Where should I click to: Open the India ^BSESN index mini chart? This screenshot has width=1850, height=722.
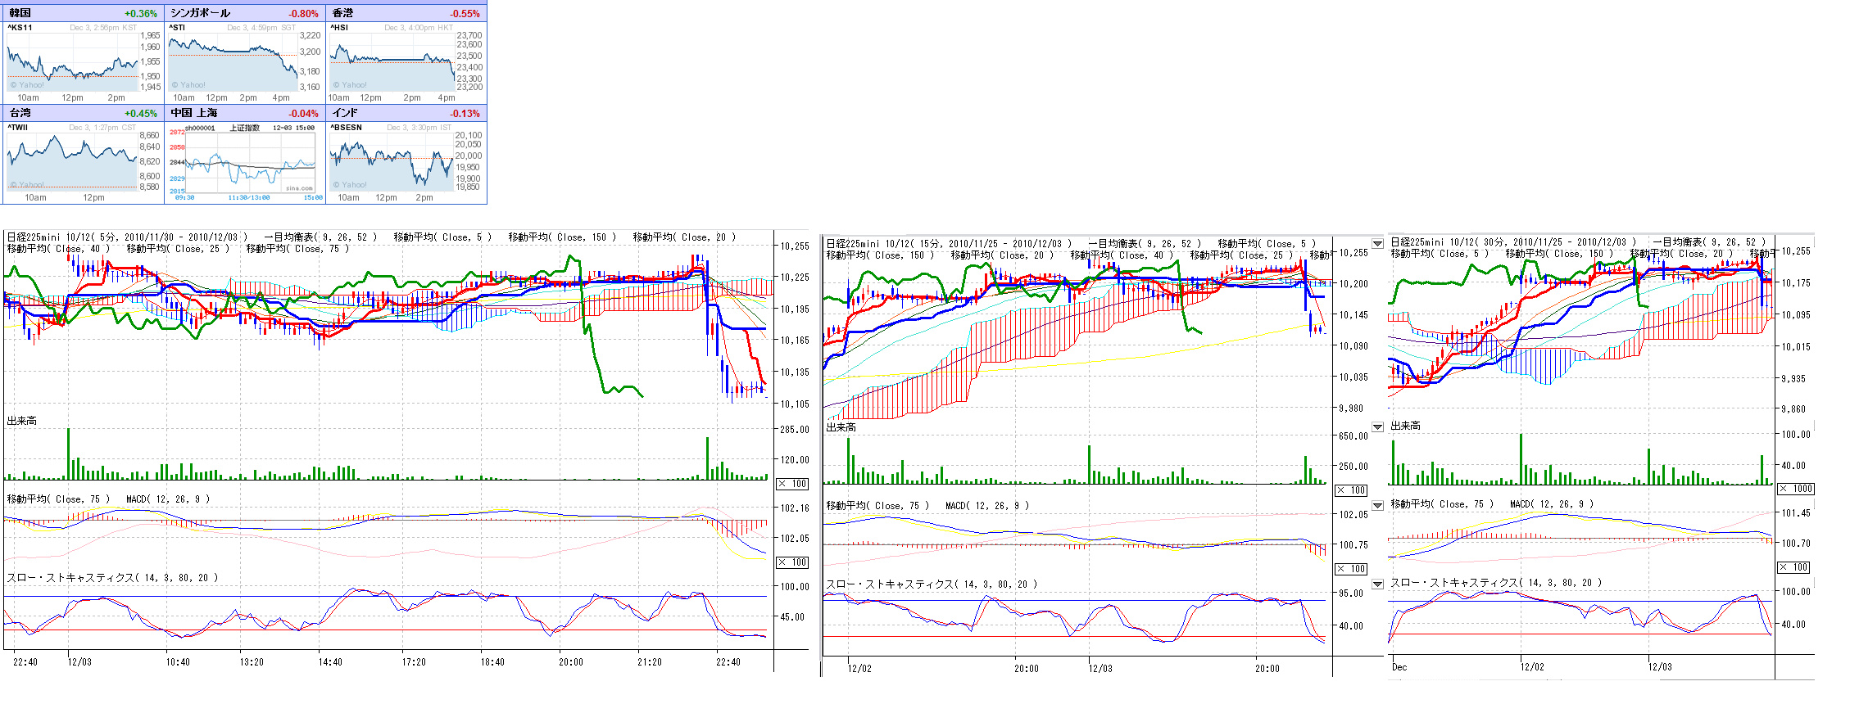click(393, 161)
